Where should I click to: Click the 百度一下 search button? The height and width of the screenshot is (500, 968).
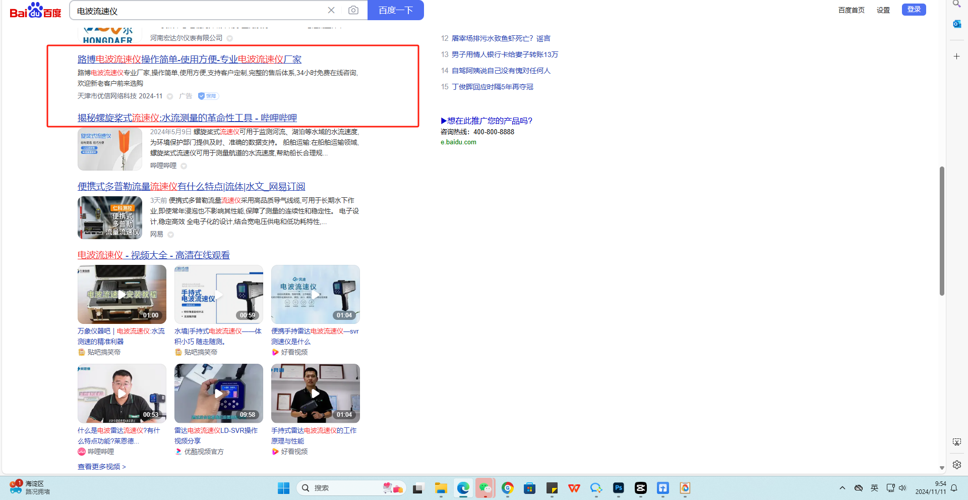click(x=396, y=10)
